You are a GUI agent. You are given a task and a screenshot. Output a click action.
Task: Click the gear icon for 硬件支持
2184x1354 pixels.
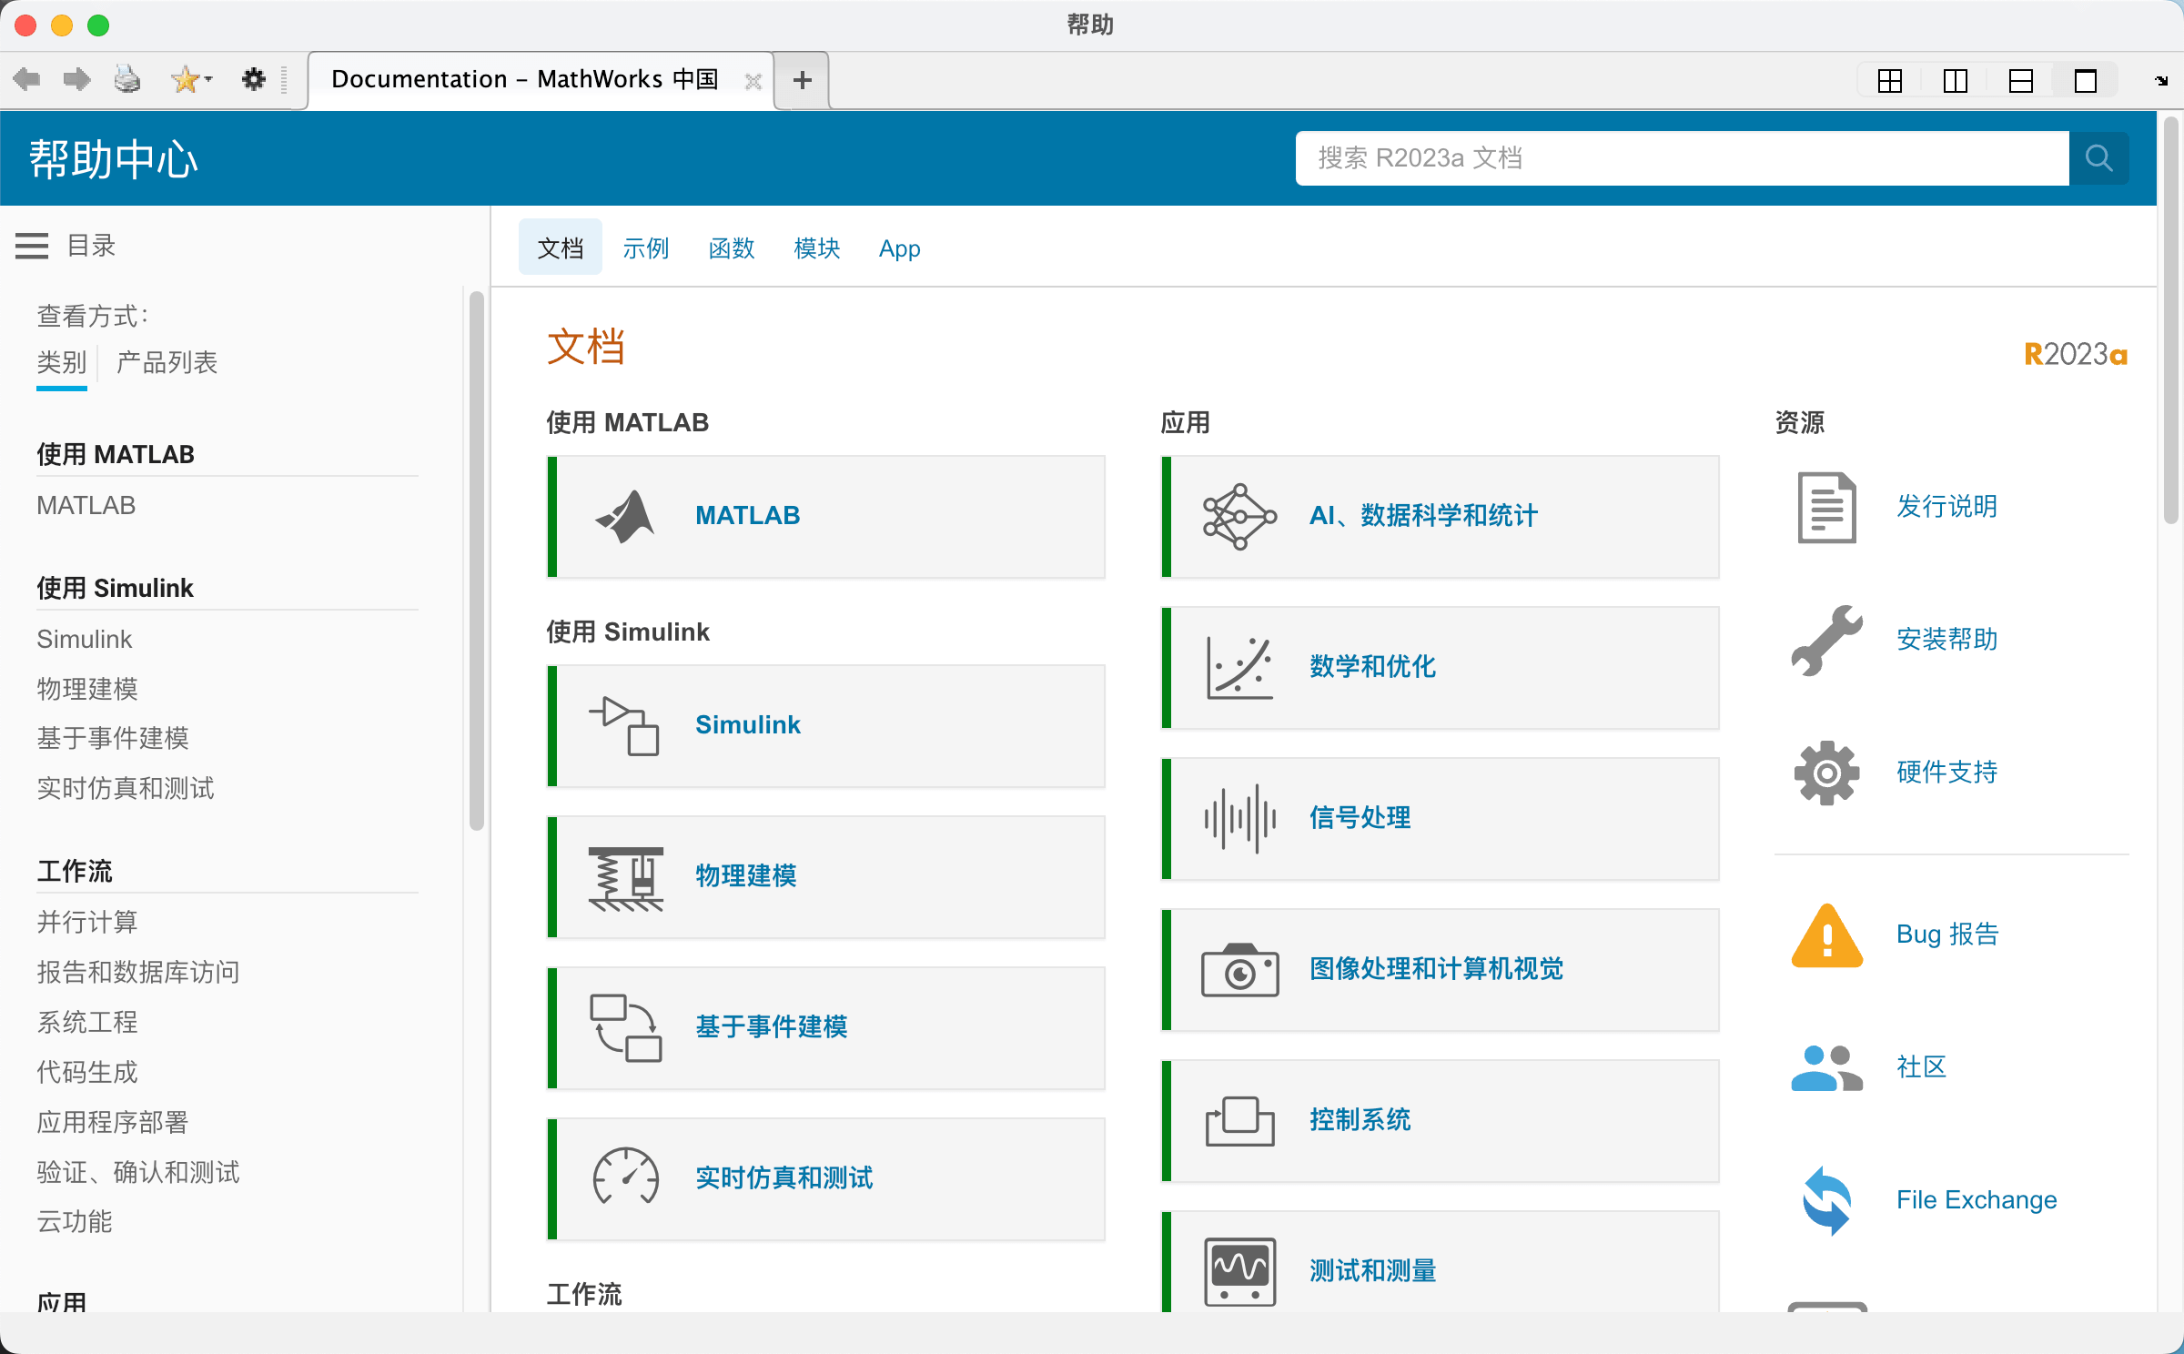pos(1827,773)
